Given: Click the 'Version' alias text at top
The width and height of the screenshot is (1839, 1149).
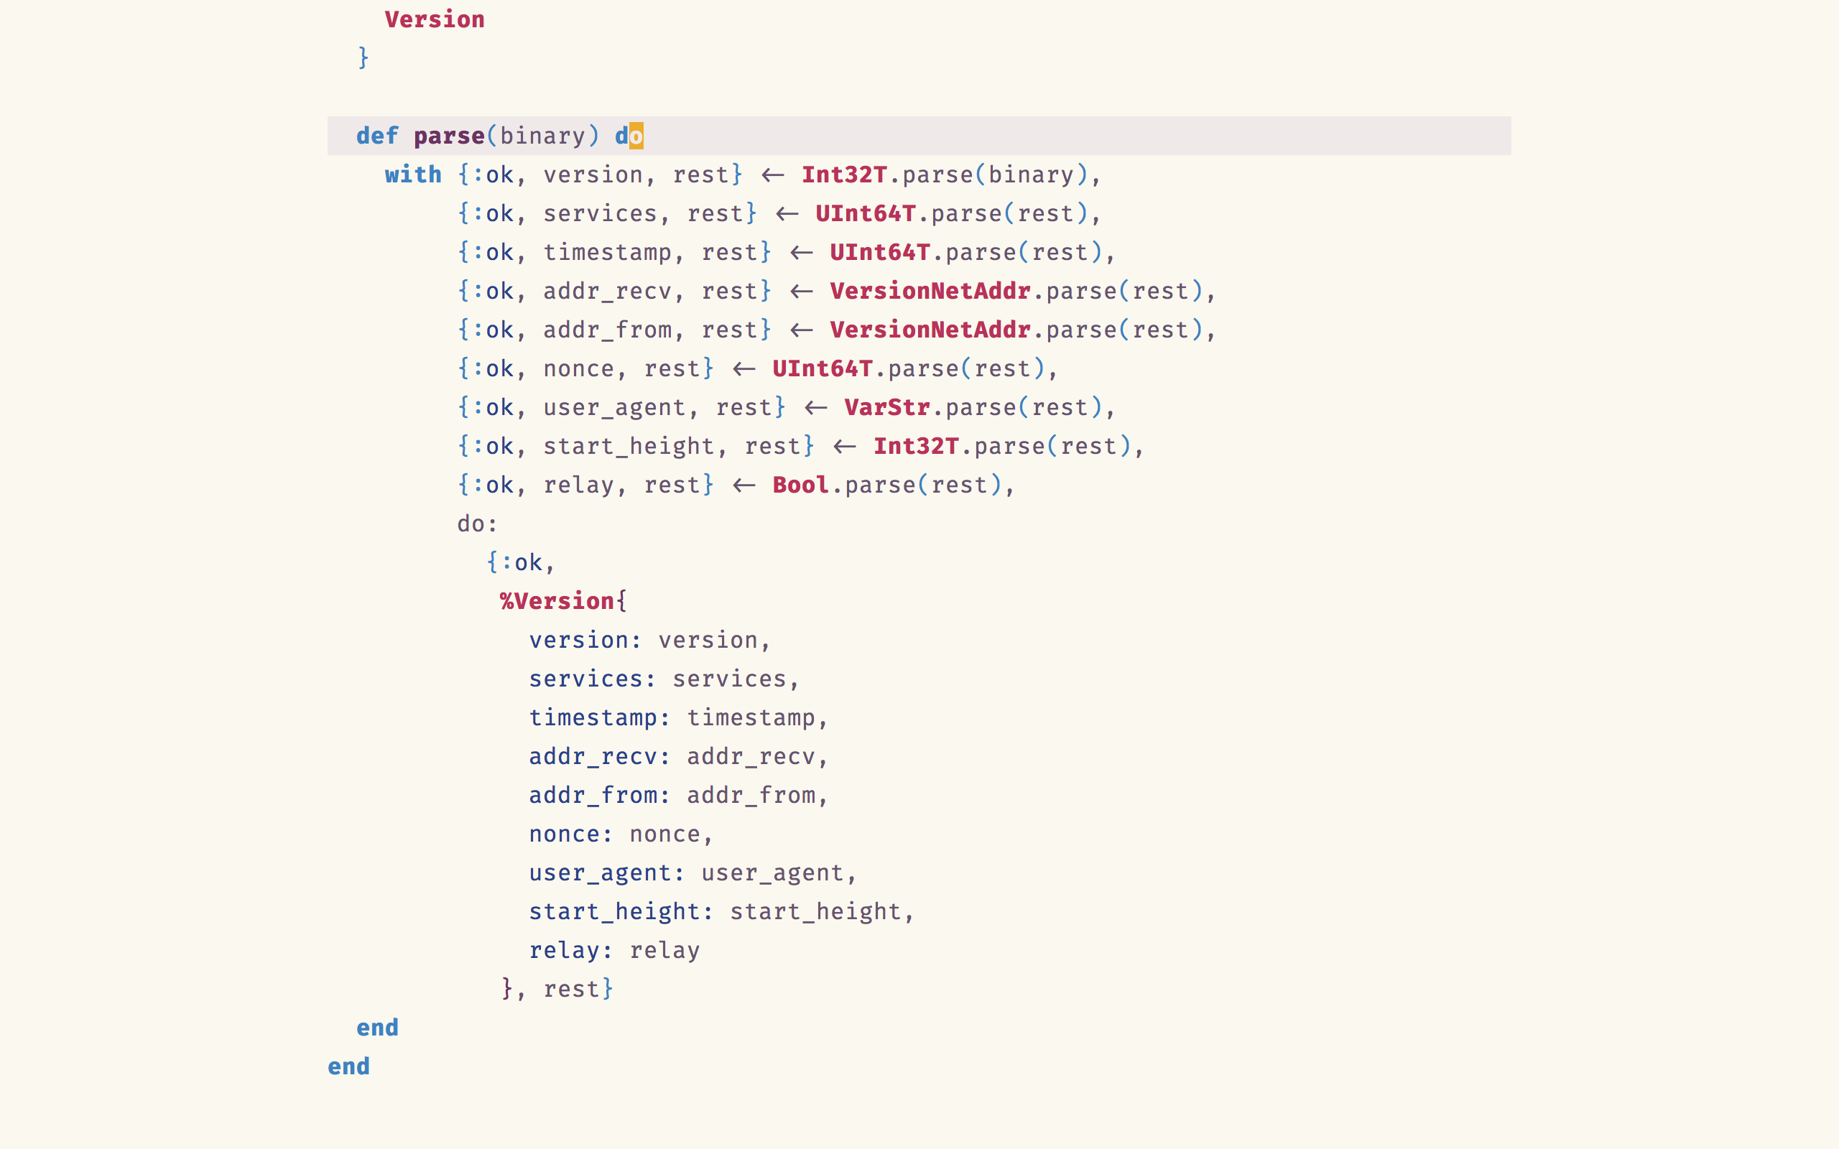Looking at the screenshot, I should click(434, 20).
